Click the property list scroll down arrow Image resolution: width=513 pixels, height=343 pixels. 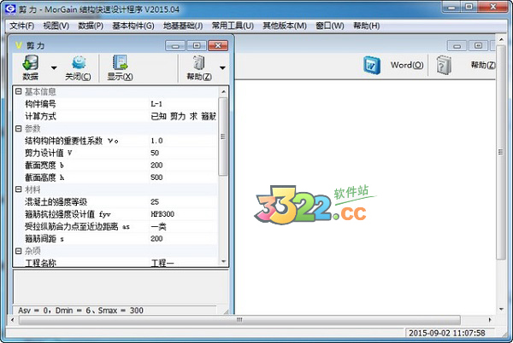point(223,261)
